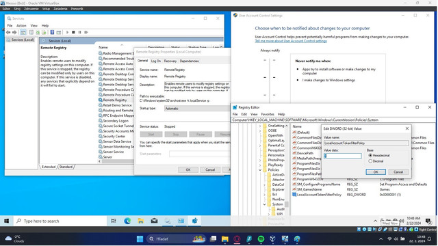Open Opera browser from host taskbar
The height and width of the screenshot is (246, 438).
pyautogui.click(x=237, y=238)
